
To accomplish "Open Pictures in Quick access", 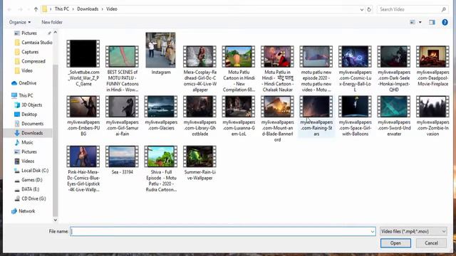I will 29,33.
